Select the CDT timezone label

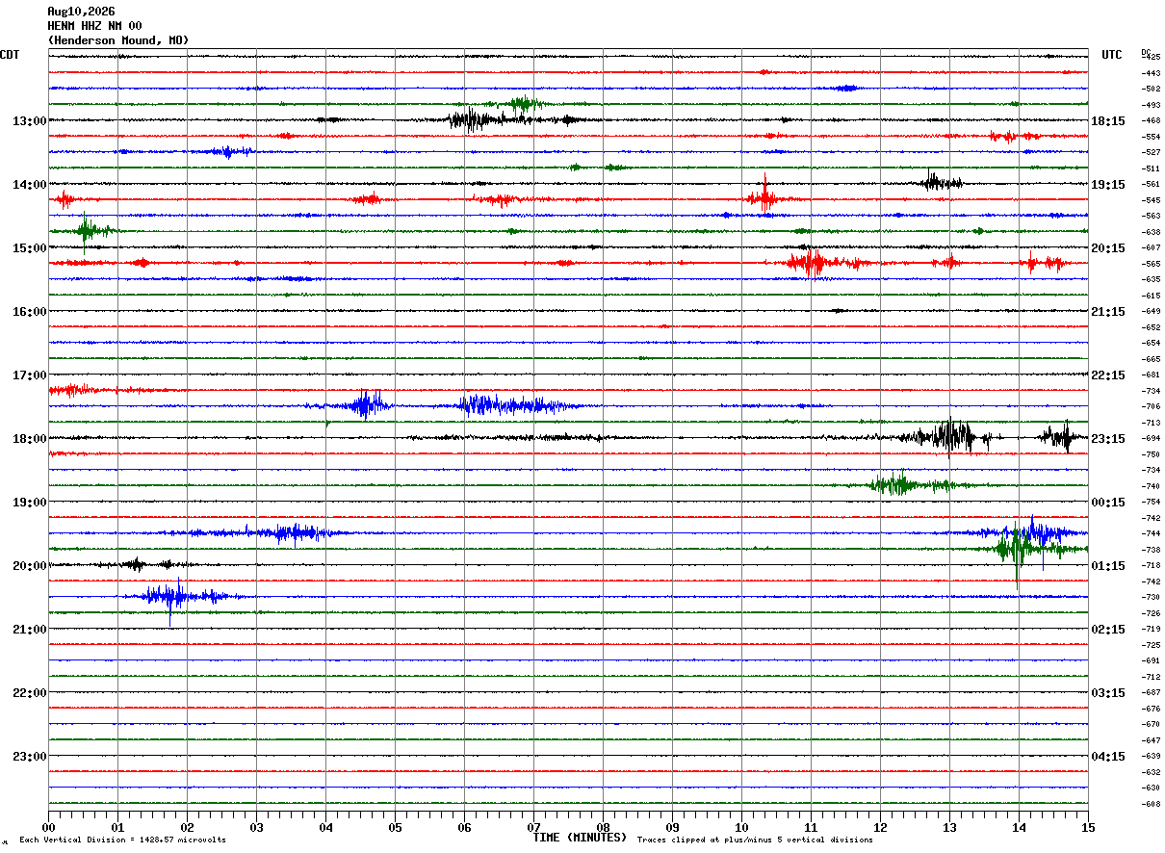click(x=10, y=55)
